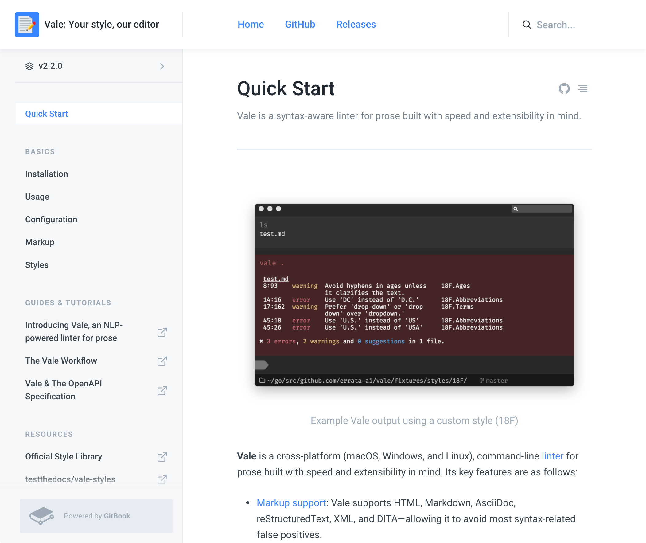The image size is (646, 543).
Task: Click the search magnifier icon
Action: [x=527, y=25]
